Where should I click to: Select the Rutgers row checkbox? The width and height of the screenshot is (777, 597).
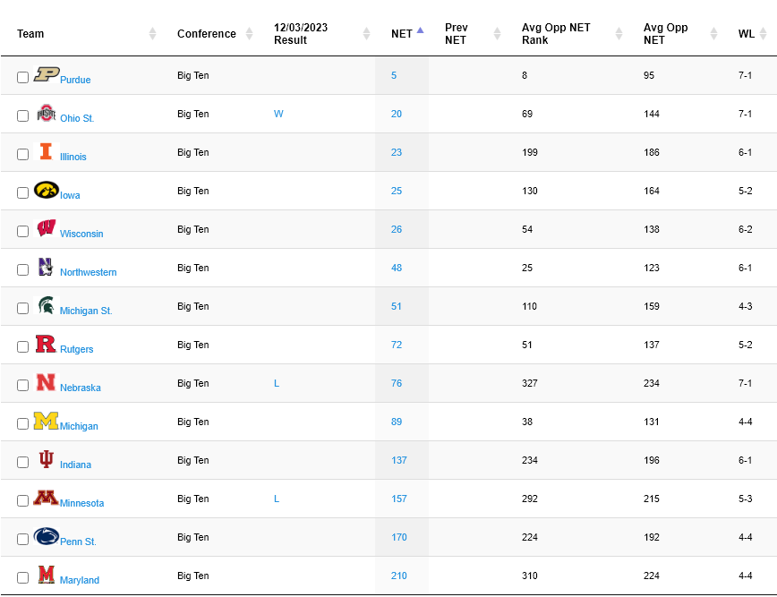(x=22, y=346)
